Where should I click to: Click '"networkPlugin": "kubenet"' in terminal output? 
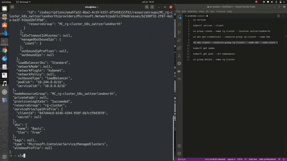pyautogui.click(x=40, y=71)
